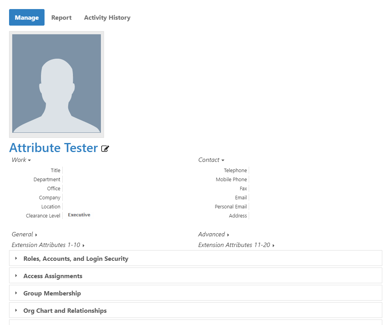Open the Activity History tab
Image resolution: width=389 pixels, height=325 pixels.
point(107,17)
